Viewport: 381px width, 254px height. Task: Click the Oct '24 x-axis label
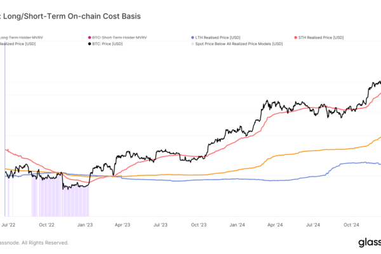point(351,224)
